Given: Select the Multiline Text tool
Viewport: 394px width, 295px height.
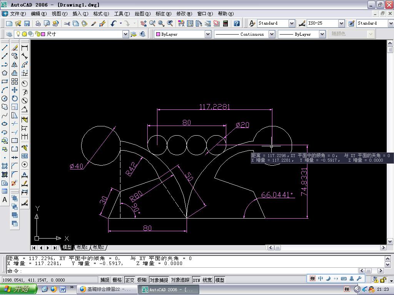Looking at the screenshot, I should point(5,200).
